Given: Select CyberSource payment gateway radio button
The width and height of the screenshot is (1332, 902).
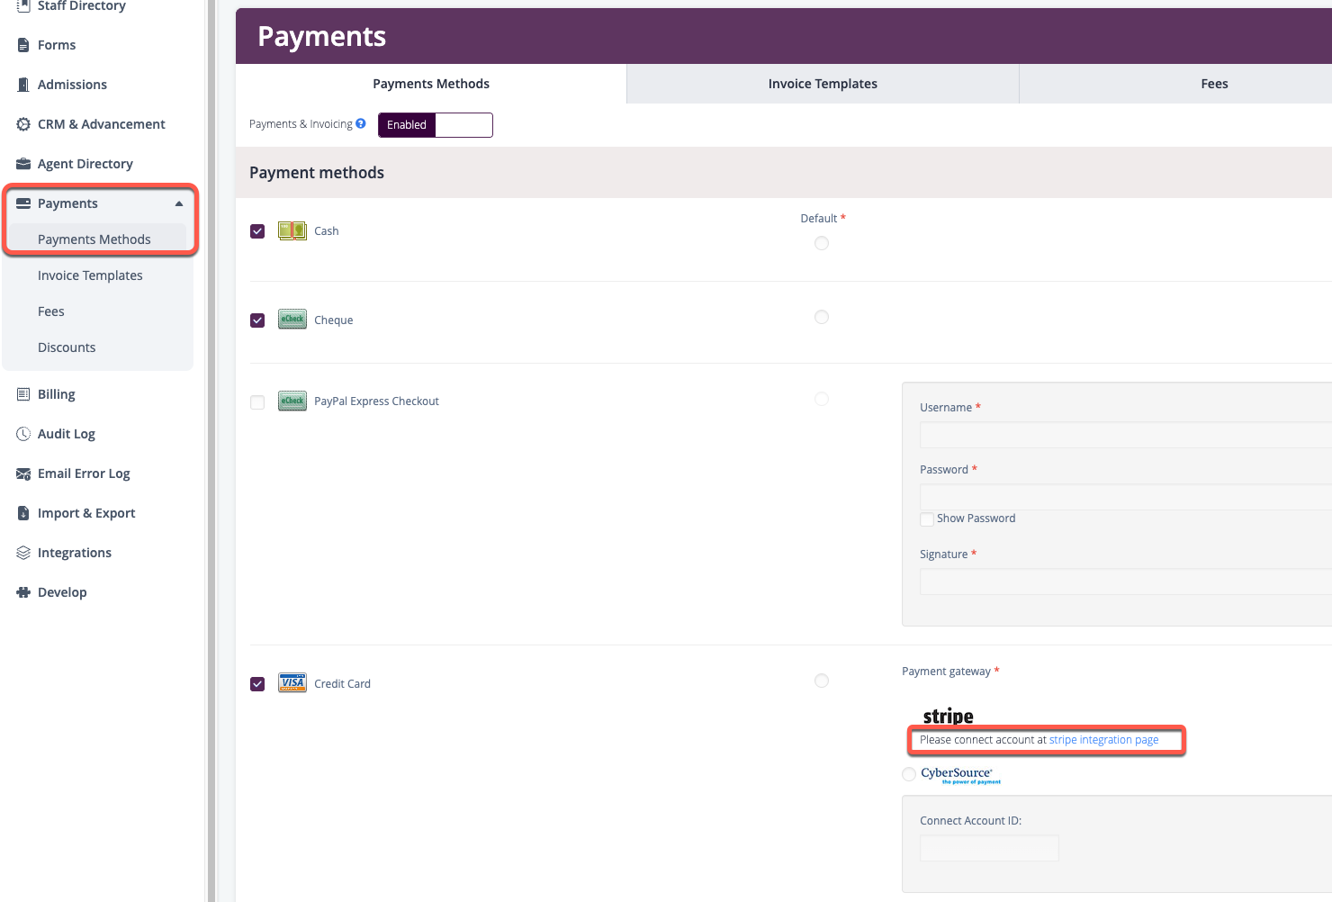Looking at the screenshot, I should tap(909, 774).
